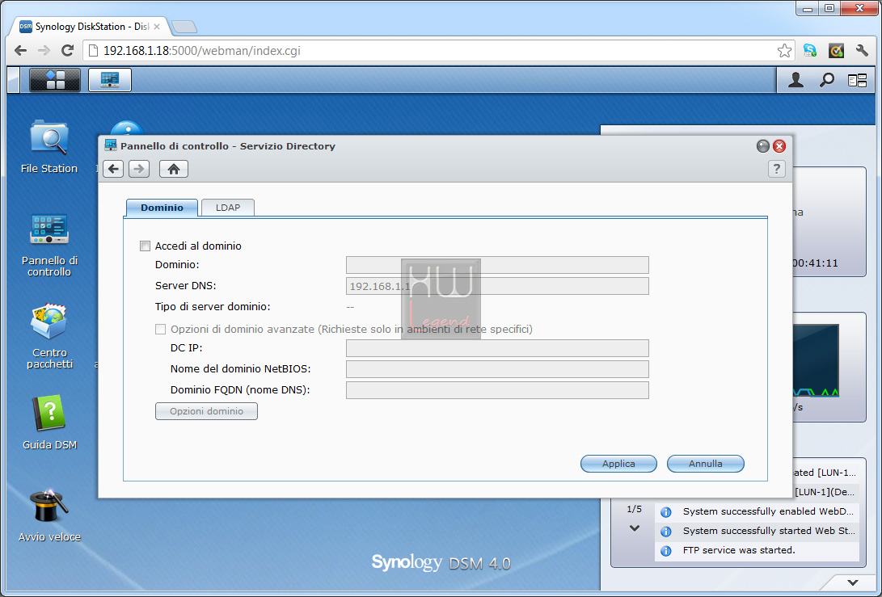Click the DC IP input field
The image size is (882, 597).
(x=497, y=348)
